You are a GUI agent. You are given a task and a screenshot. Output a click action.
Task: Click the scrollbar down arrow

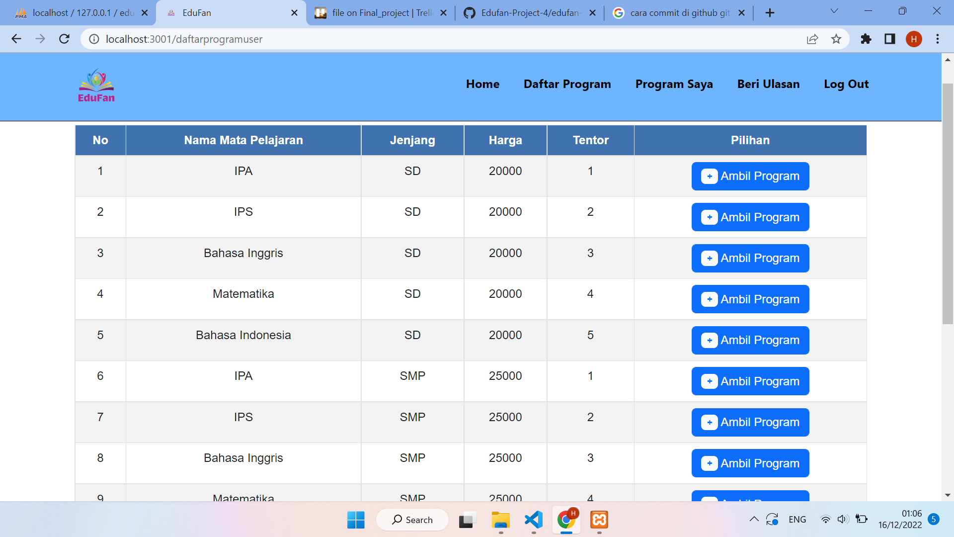tap(948, 495)
